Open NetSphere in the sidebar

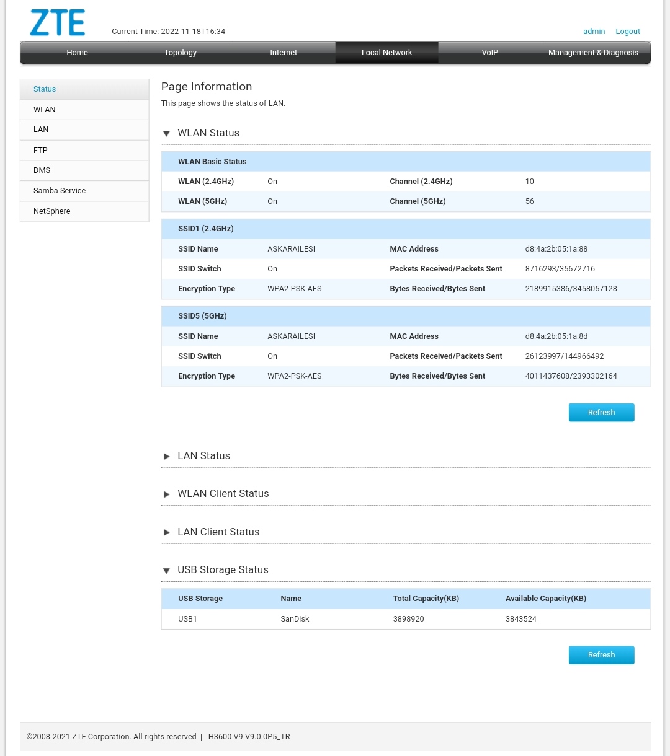point(84,211)
